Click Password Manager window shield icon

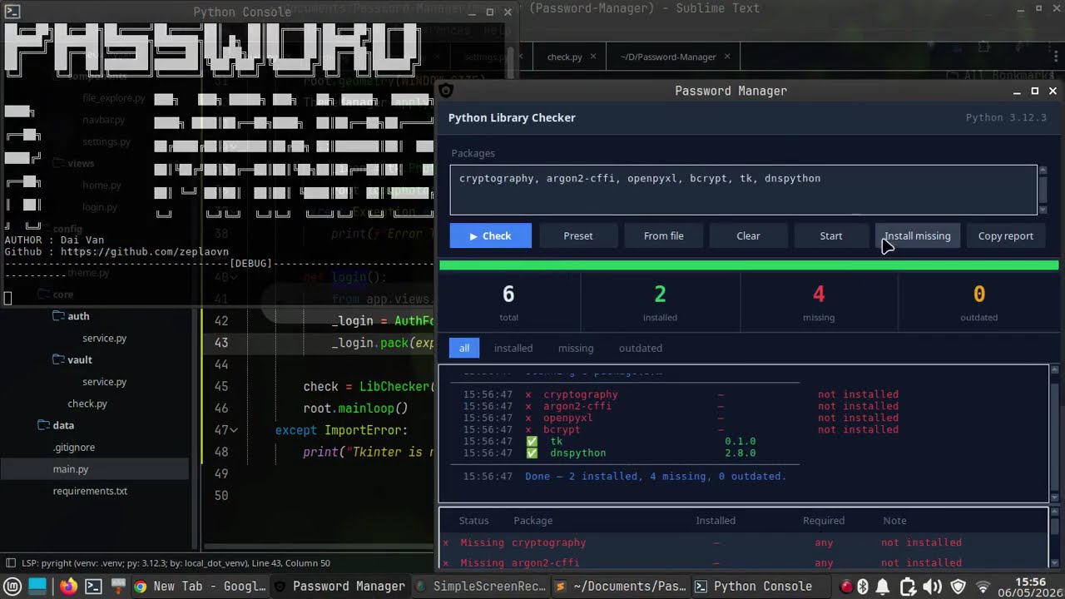[446, 91]
